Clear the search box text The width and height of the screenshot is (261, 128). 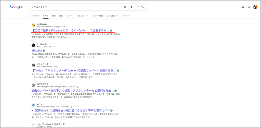point(125,7)
